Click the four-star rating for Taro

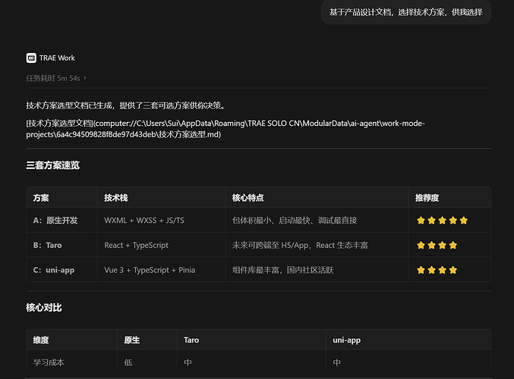click(x=437, y=245)
